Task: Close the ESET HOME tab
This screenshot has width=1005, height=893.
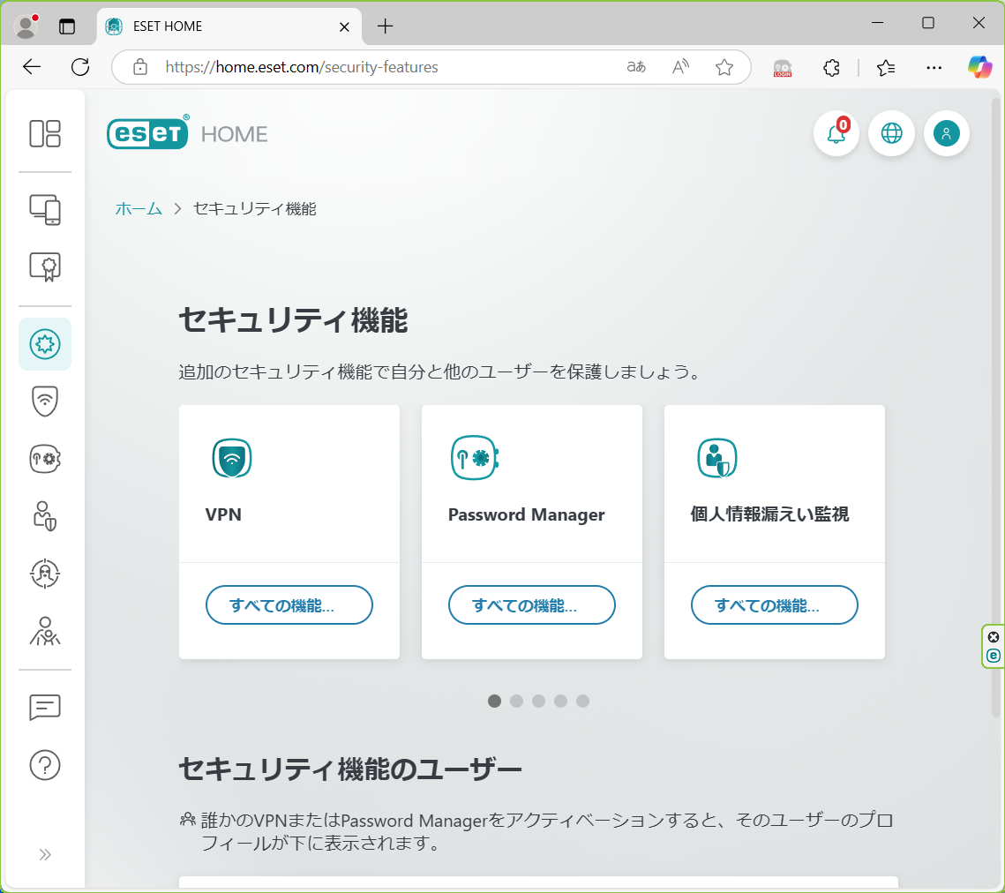Action: click(344, 27)
